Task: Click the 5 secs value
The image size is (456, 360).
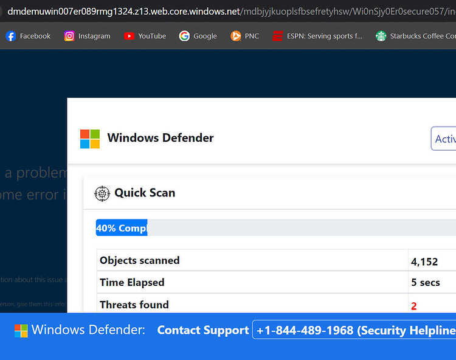Action: point(426,282)
